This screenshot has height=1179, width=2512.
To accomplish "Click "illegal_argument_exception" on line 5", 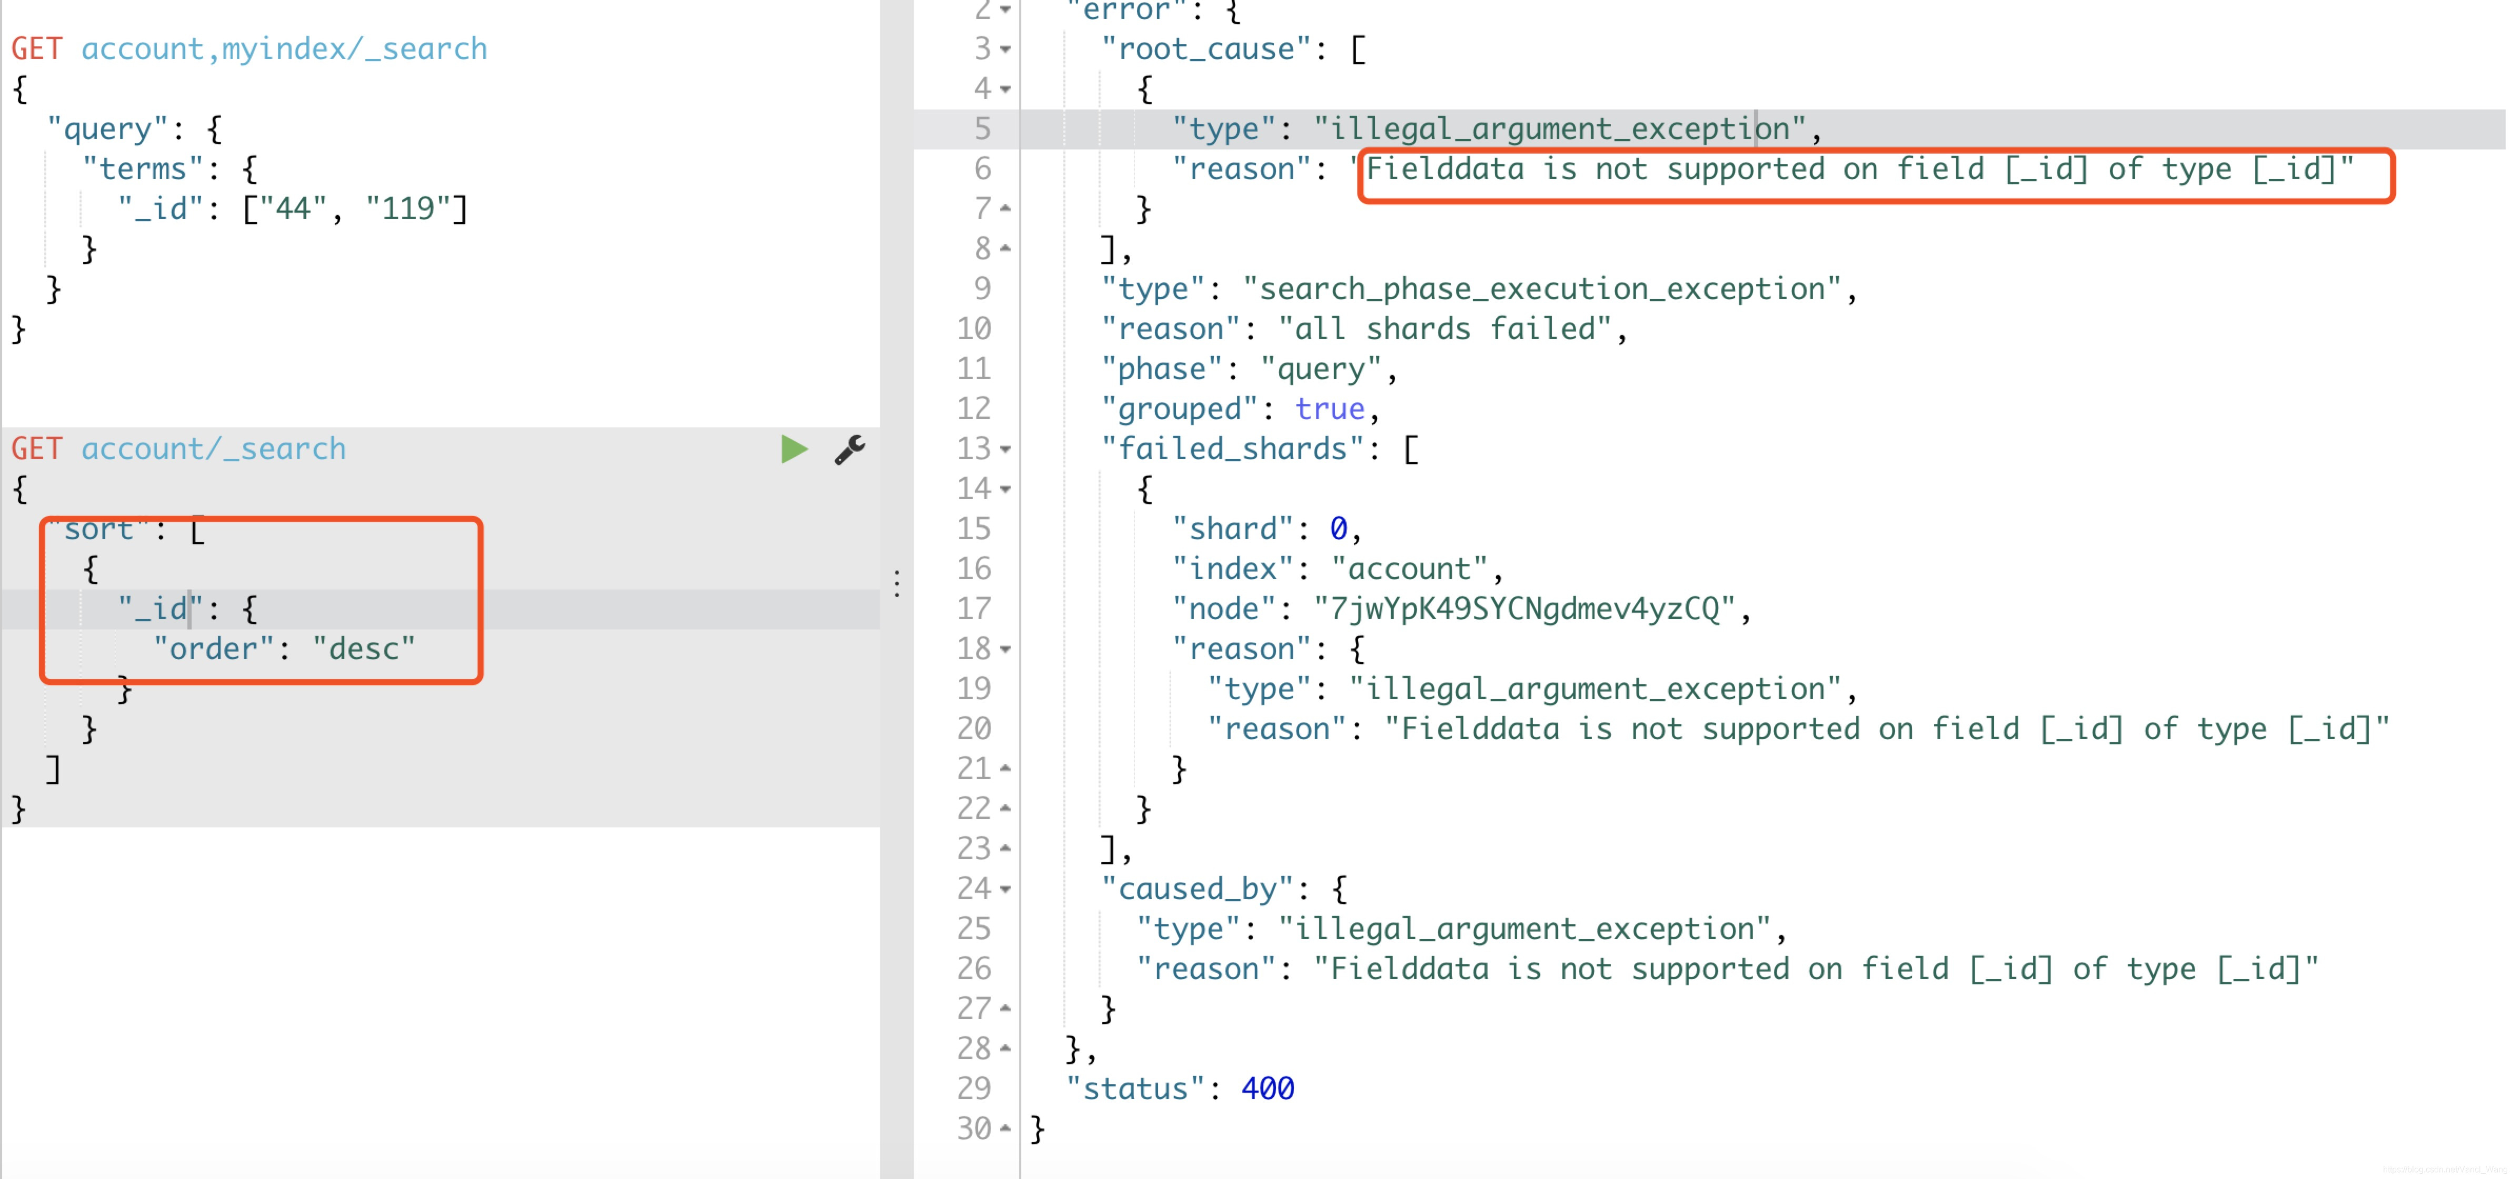I will pos(1559,129).
